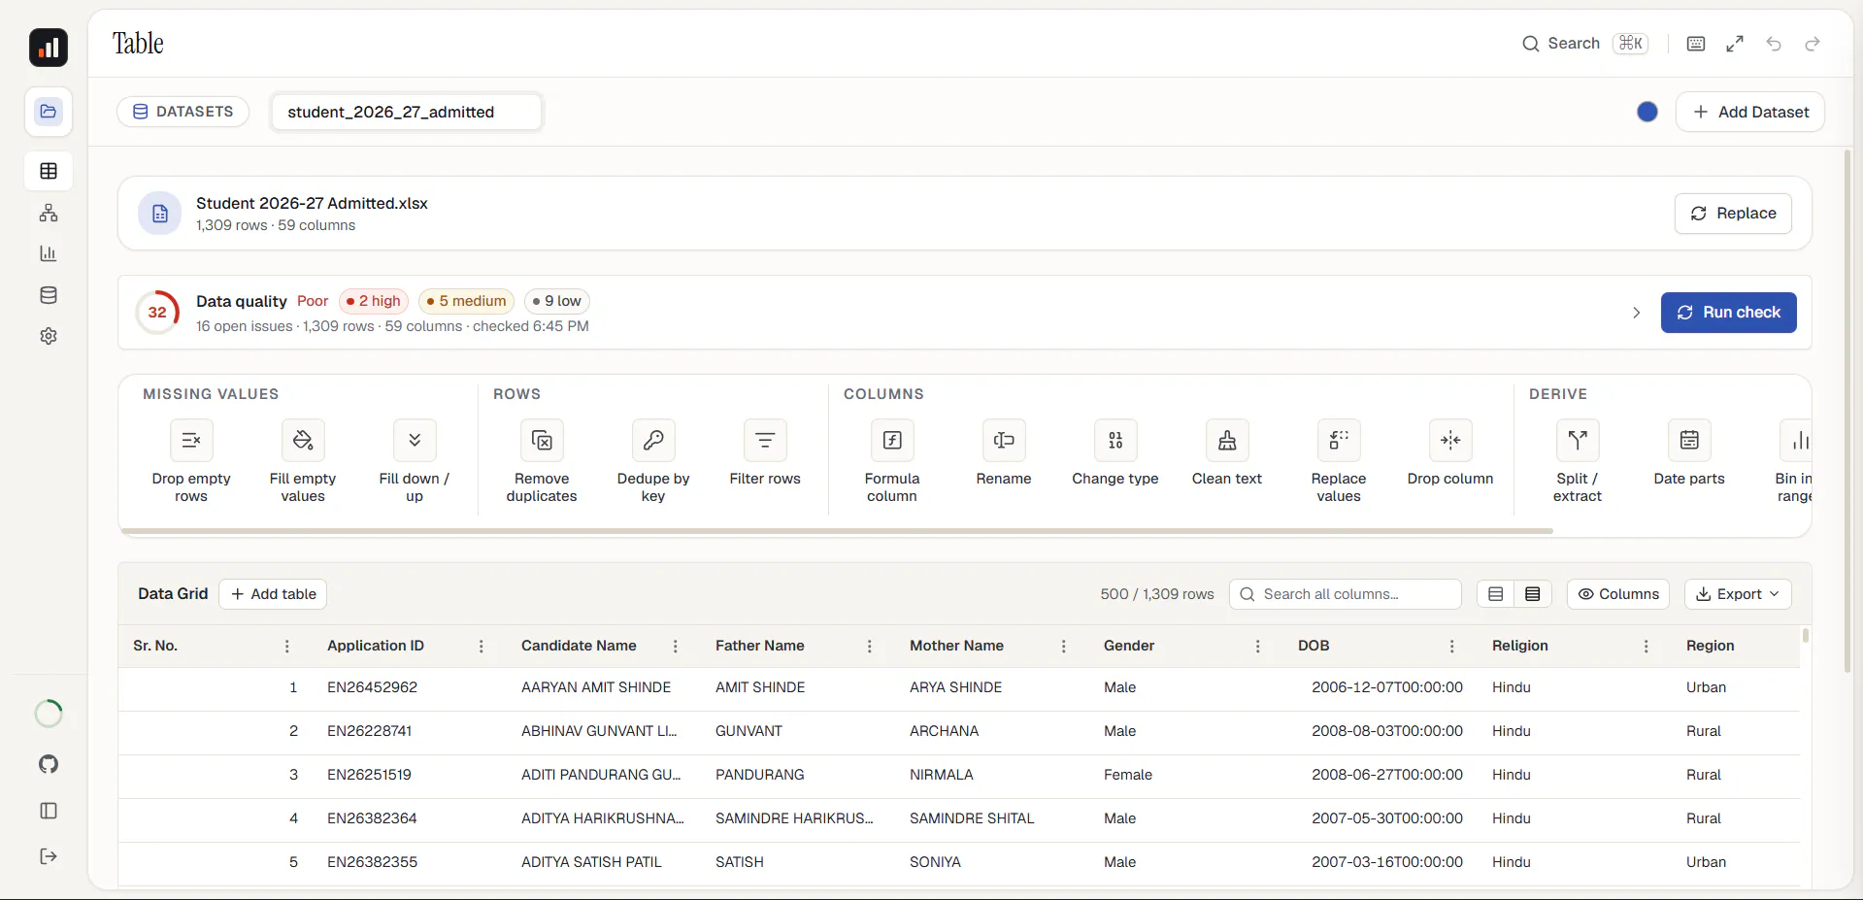1863x900 pixels.
Task: Choose the Fill down / up tool
Action: [415, 461]
